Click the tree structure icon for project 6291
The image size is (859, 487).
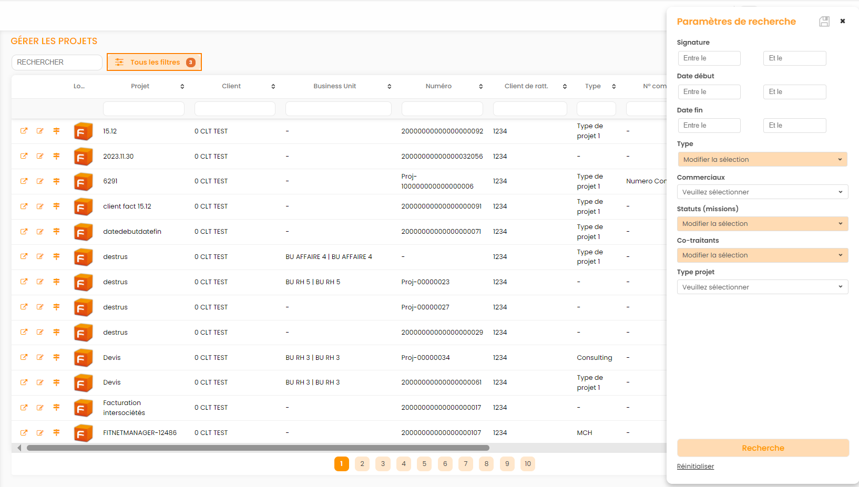[56, 181]
